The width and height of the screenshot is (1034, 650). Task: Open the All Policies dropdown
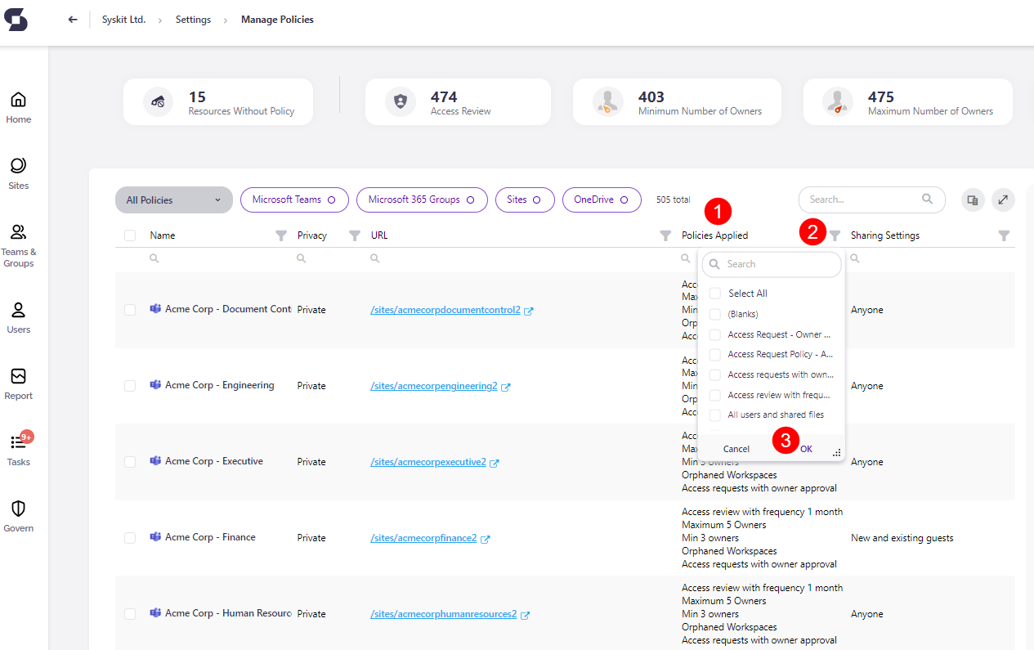173,199
